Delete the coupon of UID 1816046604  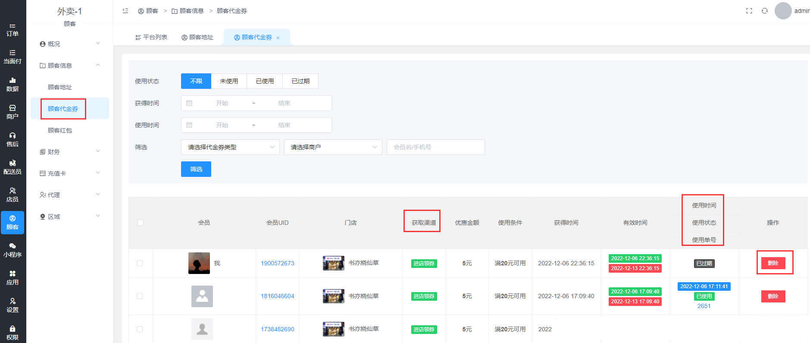(x=773, y=296)
